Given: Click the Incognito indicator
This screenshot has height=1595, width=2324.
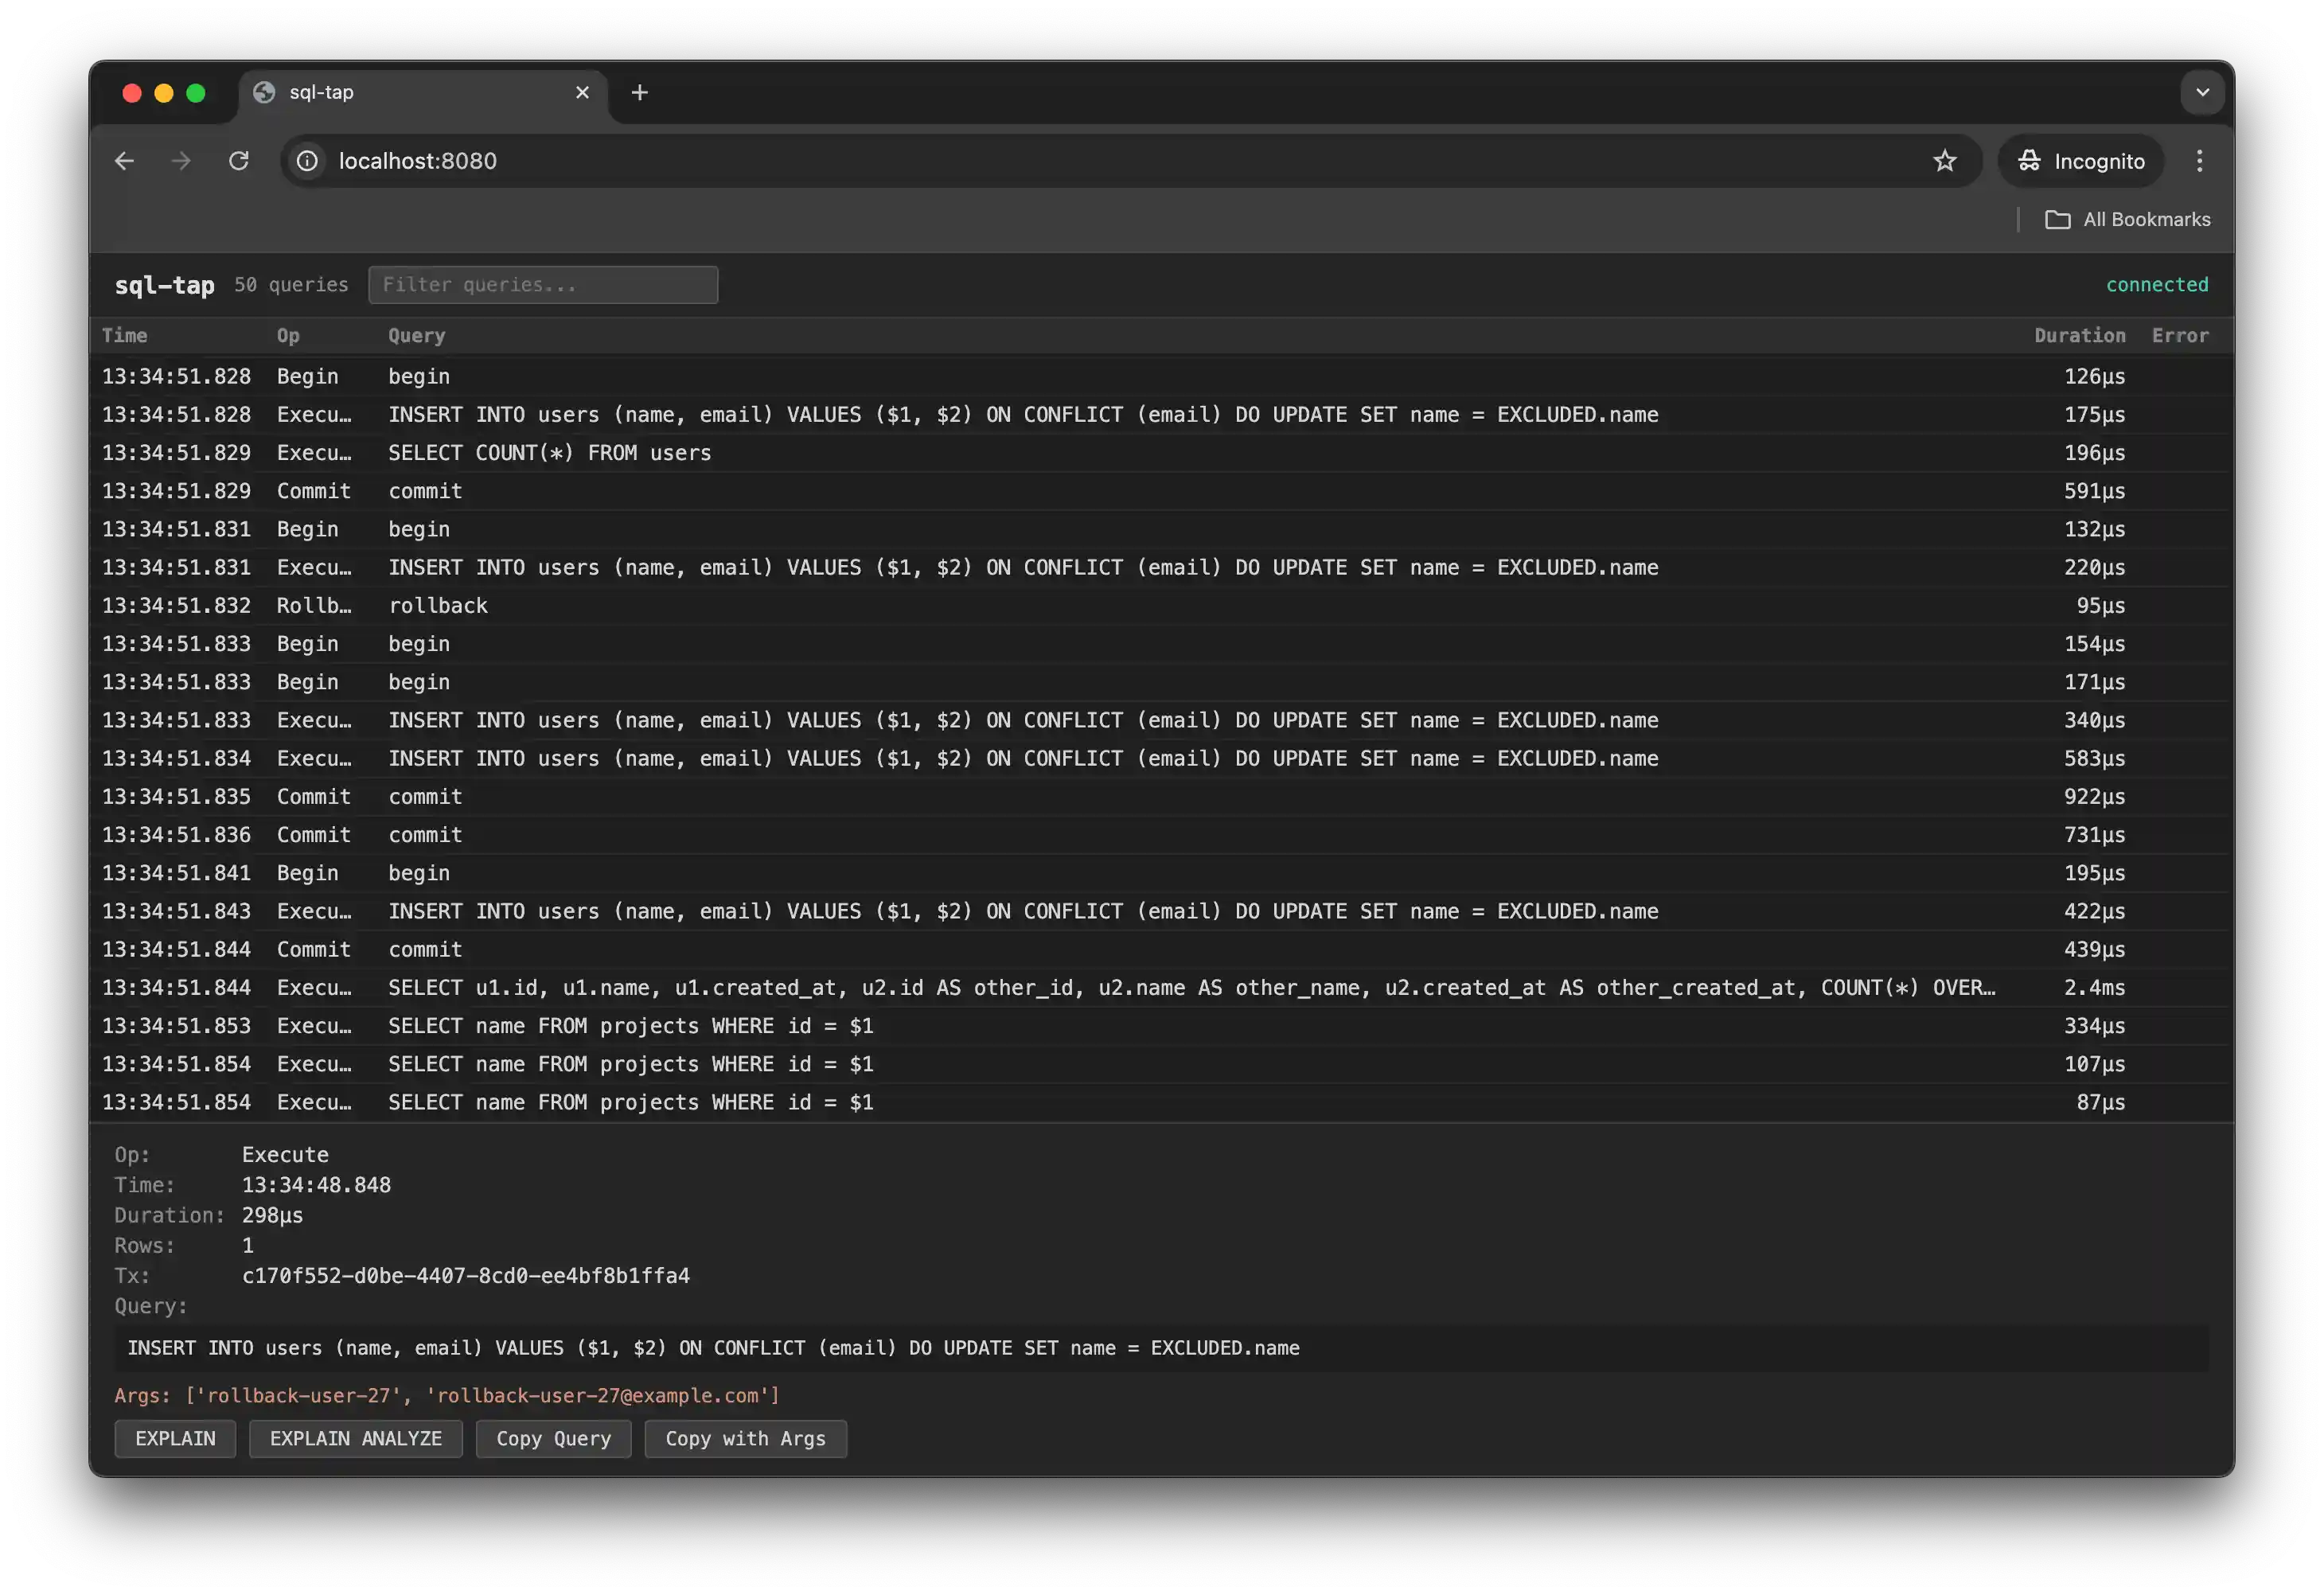Looking at the screenshot, I should tap(2081, 161).
